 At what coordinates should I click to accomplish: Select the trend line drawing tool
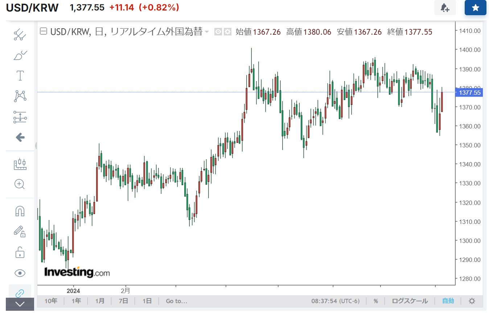(x=20, y=35)
